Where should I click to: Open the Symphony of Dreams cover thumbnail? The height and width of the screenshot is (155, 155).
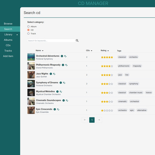(31, 84)
